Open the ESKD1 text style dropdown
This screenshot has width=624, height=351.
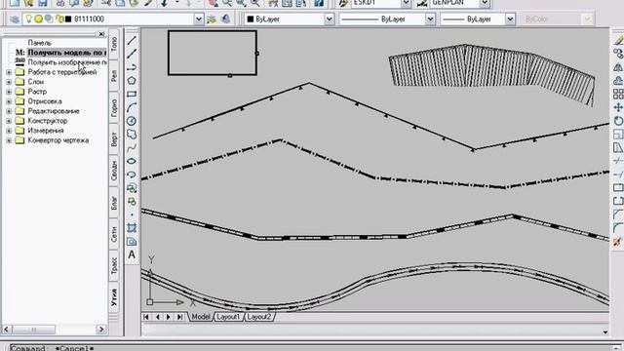coord(406,3)
